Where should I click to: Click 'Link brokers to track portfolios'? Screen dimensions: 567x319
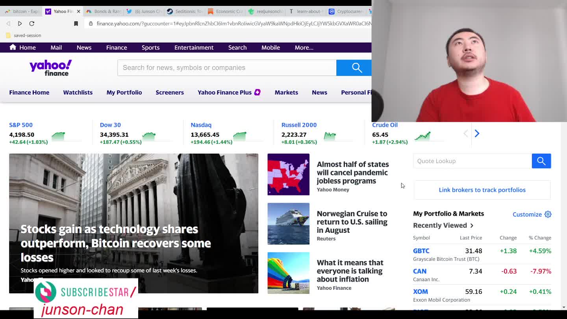coord(482,190)
